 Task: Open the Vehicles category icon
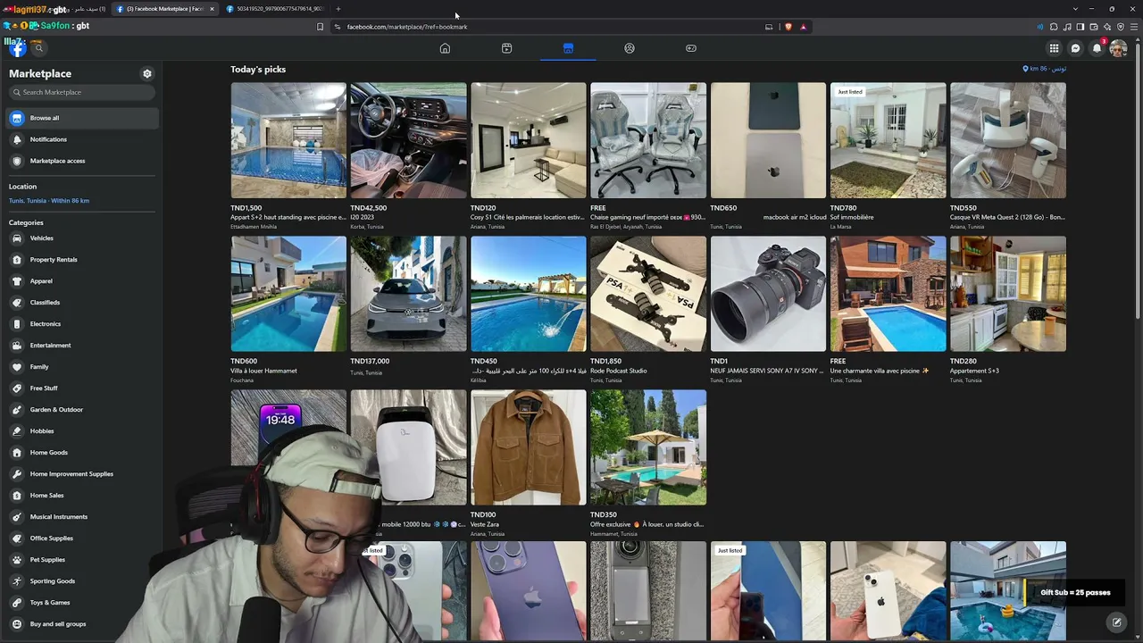coord(16,238)
